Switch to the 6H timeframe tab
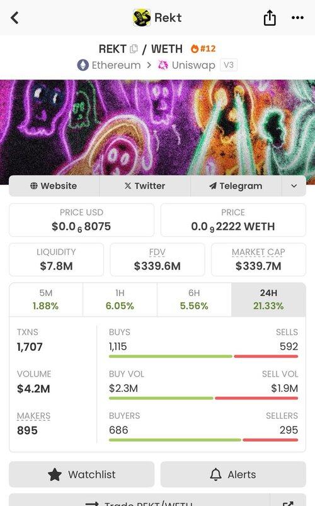Screen dimensions: 315x506 point(194,300)
